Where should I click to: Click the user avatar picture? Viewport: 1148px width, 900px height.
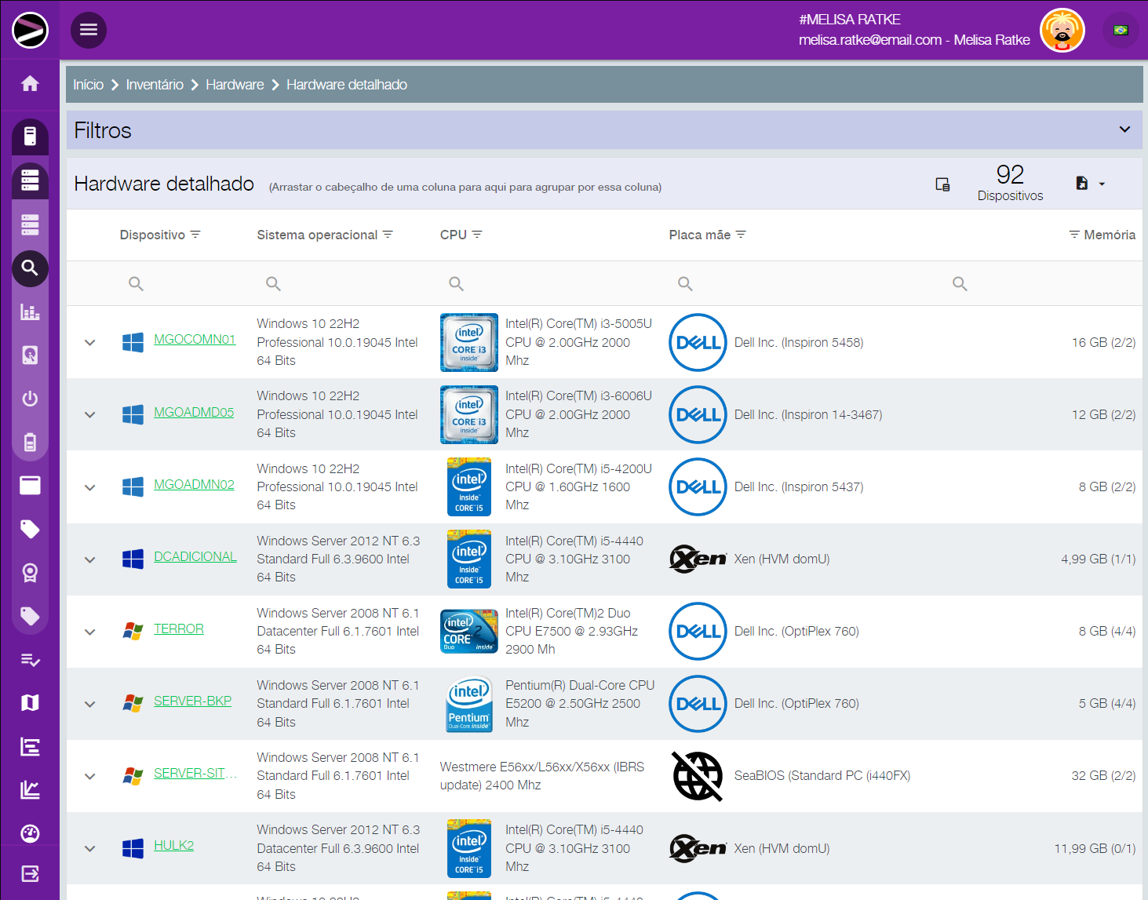coord(1062,31)
